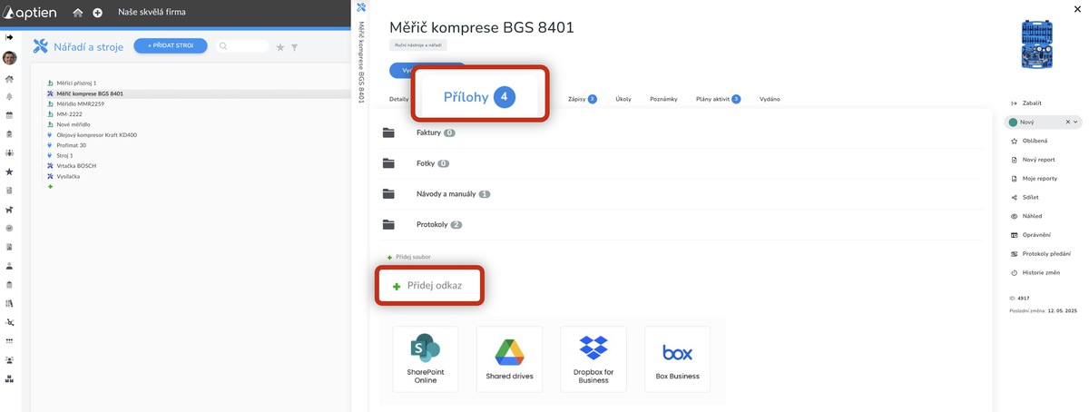Expand the left sidebar with arrow icon

coord(9,37)
